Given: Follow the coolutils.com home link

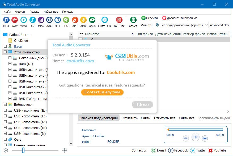Looking at the screenshot, I should coord(80,61).
